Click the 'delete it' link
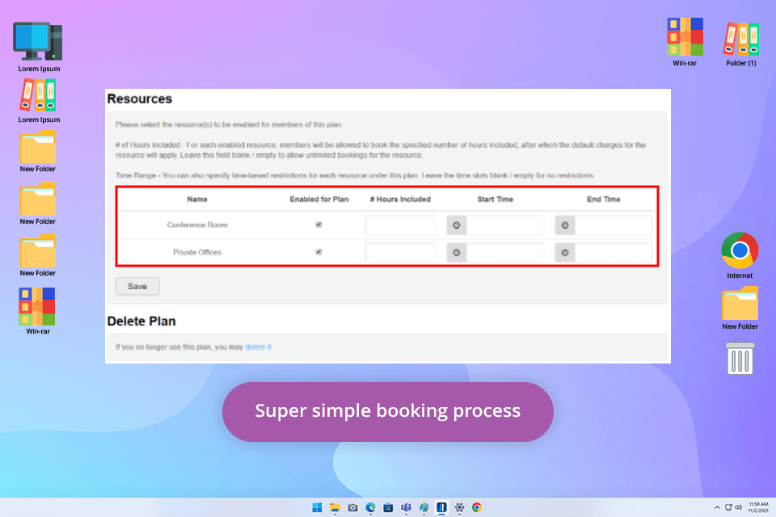The width and height of the screenshot is (776, 517). point(259,347)
